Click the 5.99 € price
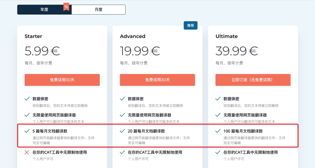Image resolution: width=315 pixels, height=168 pixels. click(42, 51)
